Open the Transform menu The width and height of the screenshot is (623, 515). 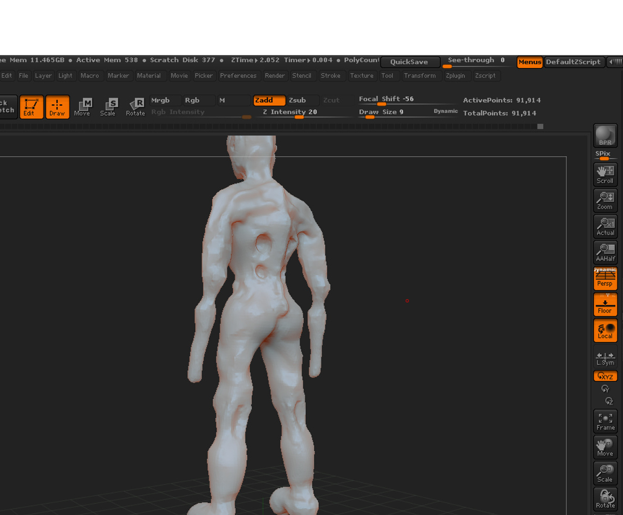pyautogui.click(x=419, y=76)
